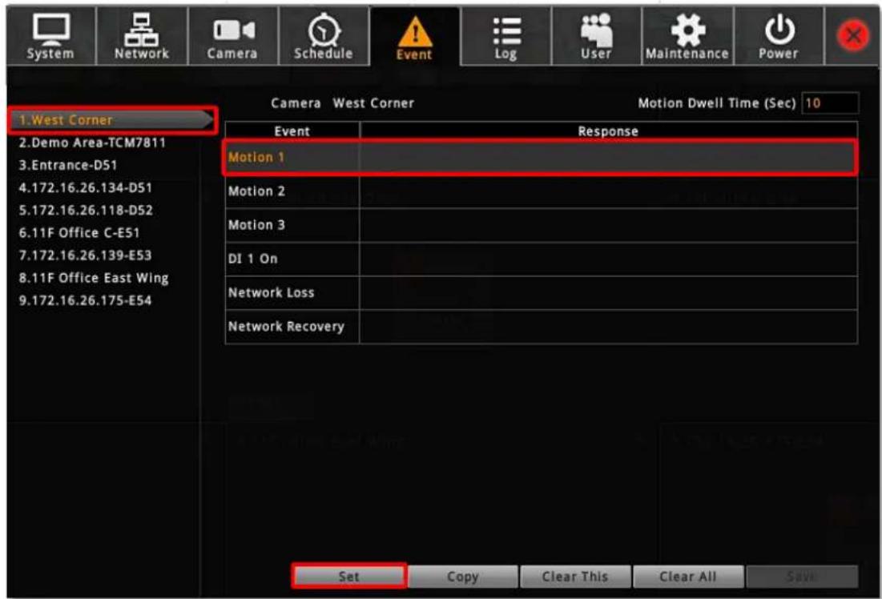Click the greyed-out Save button

coord(802,577)
